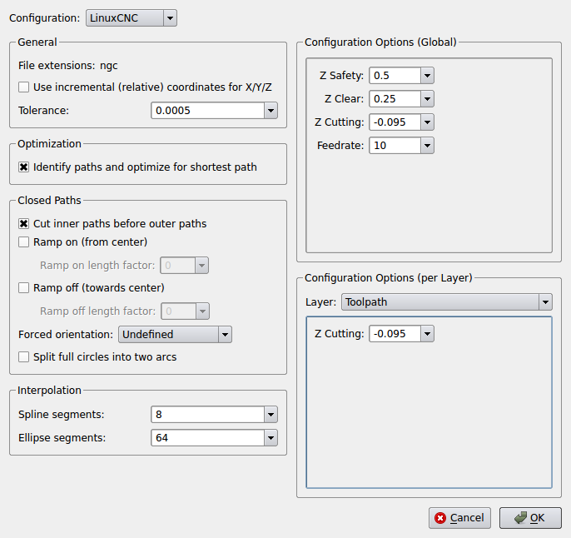Screen dimensions: 571x538
Task: Expand the per-layer Z Cutting dropdown arrow
Action: tap(428, 334)
